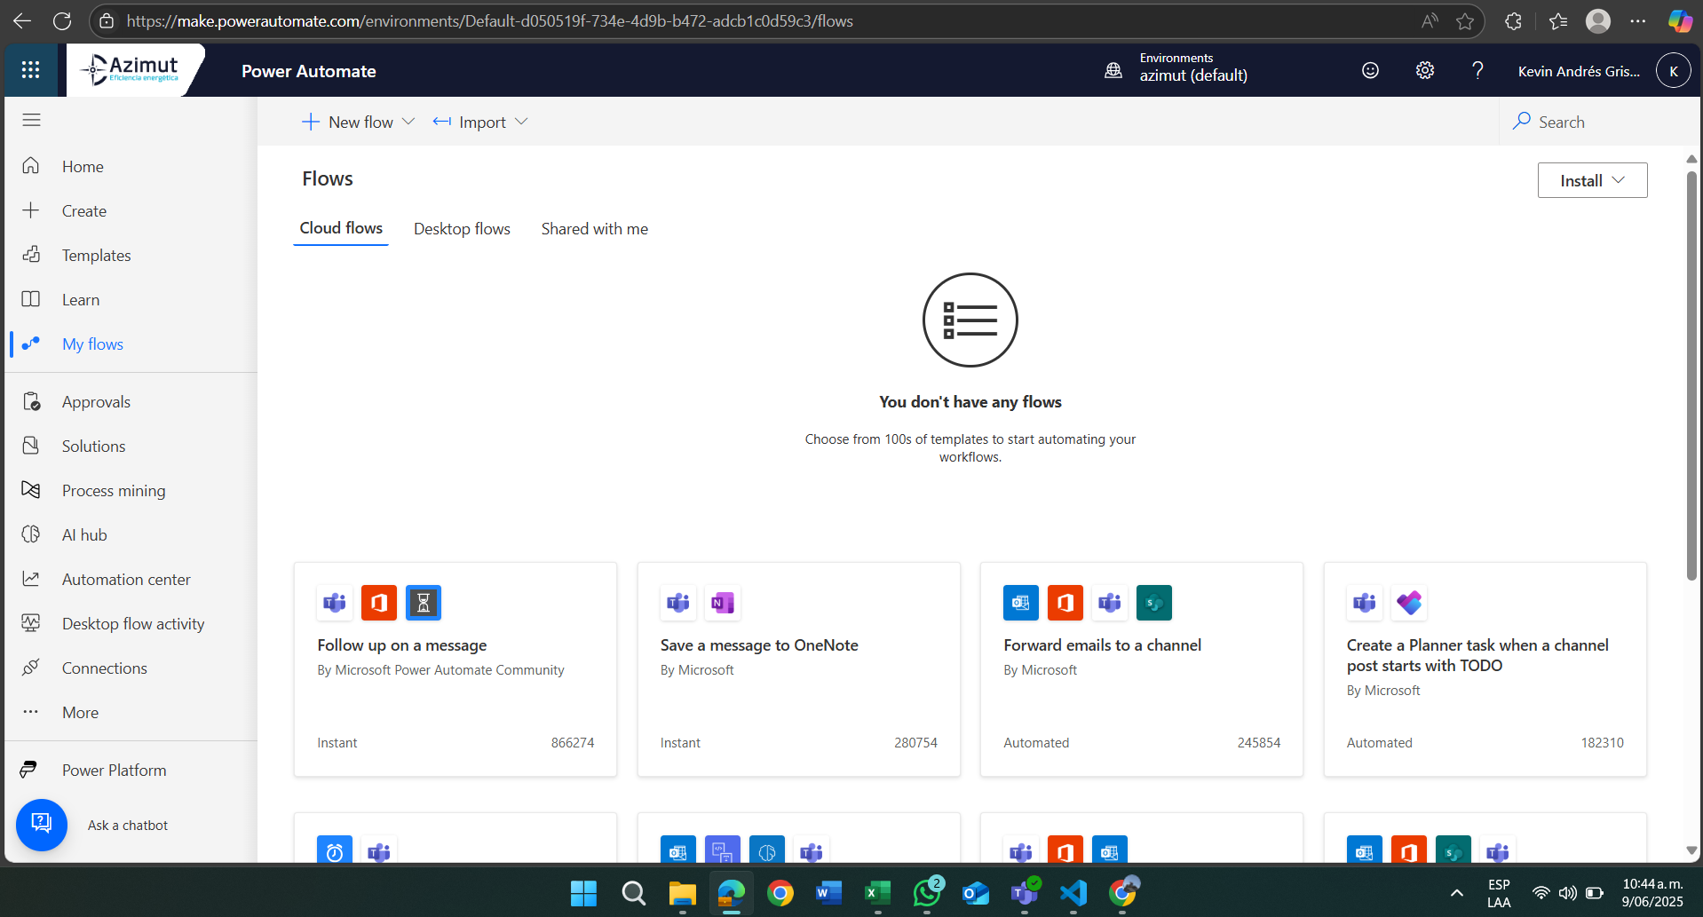Switch to the Desktop flows tab
The height and width of the screenshot is (917, 1703).
pos(462,228)
